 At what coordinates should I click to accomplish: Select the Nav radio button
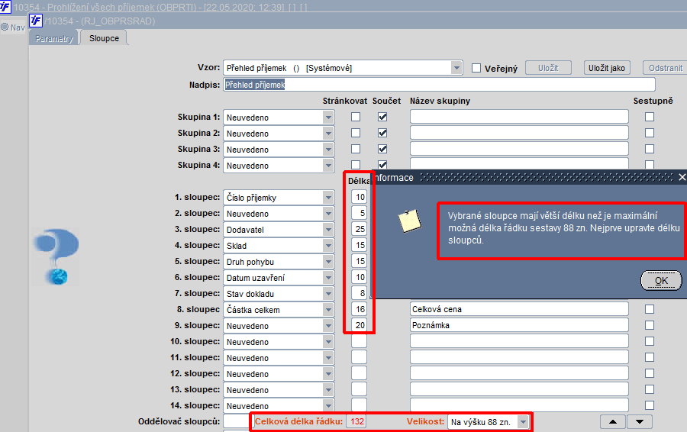click(x=5, y=27)
